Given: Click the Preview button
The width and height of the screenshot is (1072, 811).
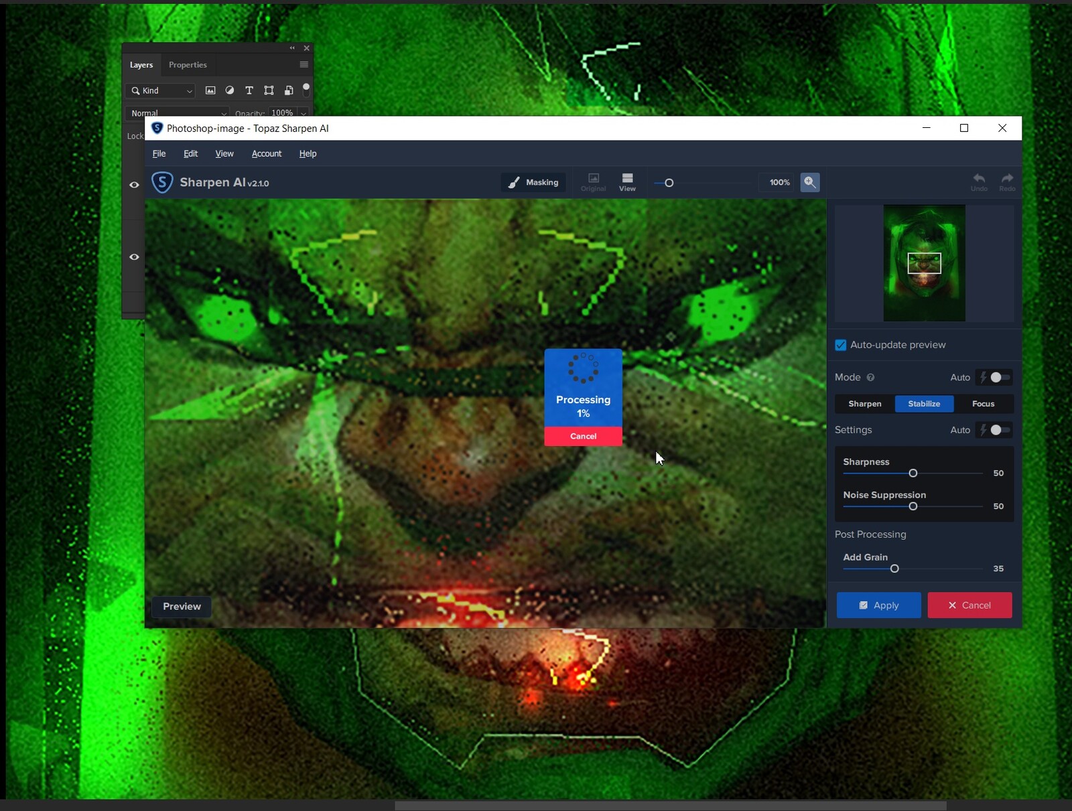Looking at the screenshot, I should pos(182,607).
